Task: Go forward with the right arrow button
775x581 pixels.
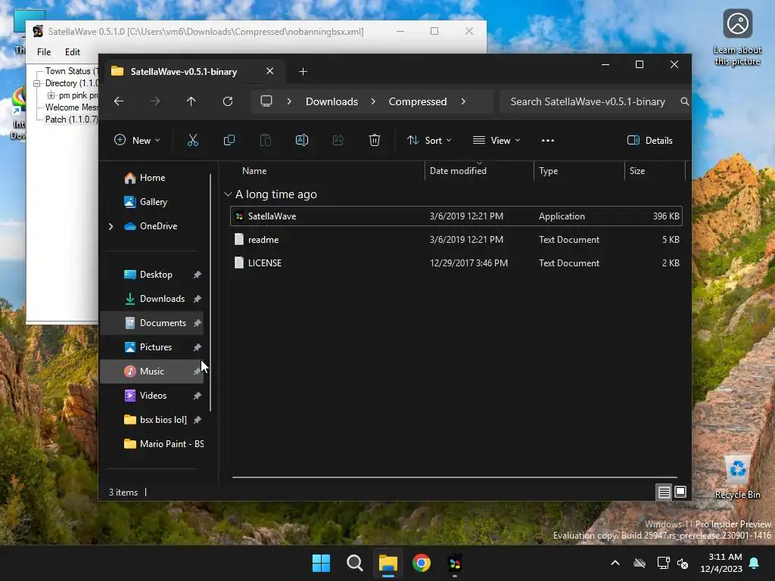Action: (x=155, y=101)
